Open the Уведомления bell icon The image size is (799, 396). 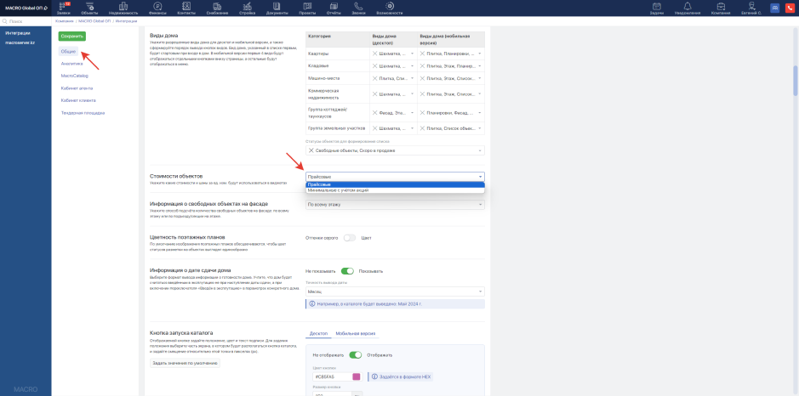[688, 8]
